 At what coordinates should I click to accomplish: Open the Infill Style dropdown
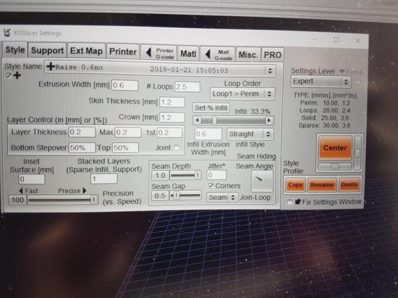point(250,134)
